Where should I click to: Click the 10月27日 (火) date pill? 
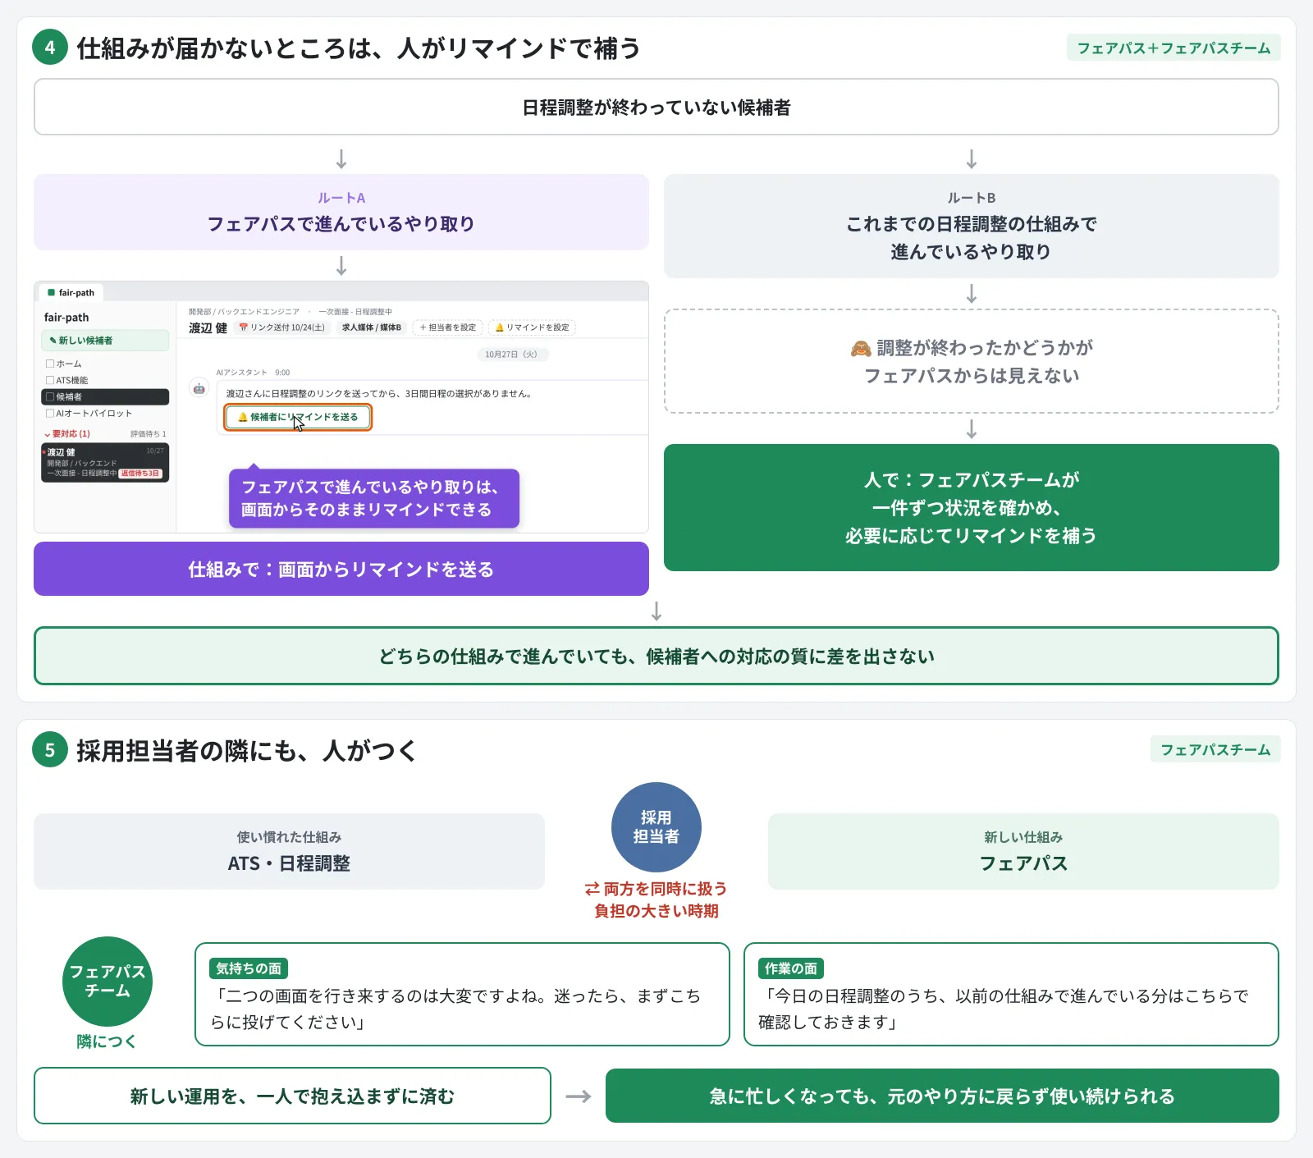[512, 355]
